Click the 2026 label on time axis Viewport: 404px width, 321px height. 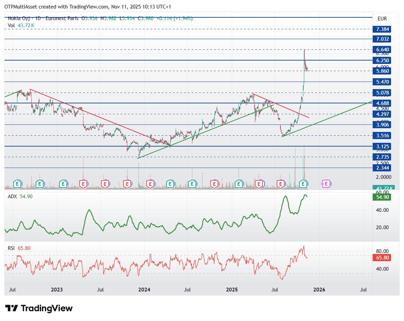319,290
